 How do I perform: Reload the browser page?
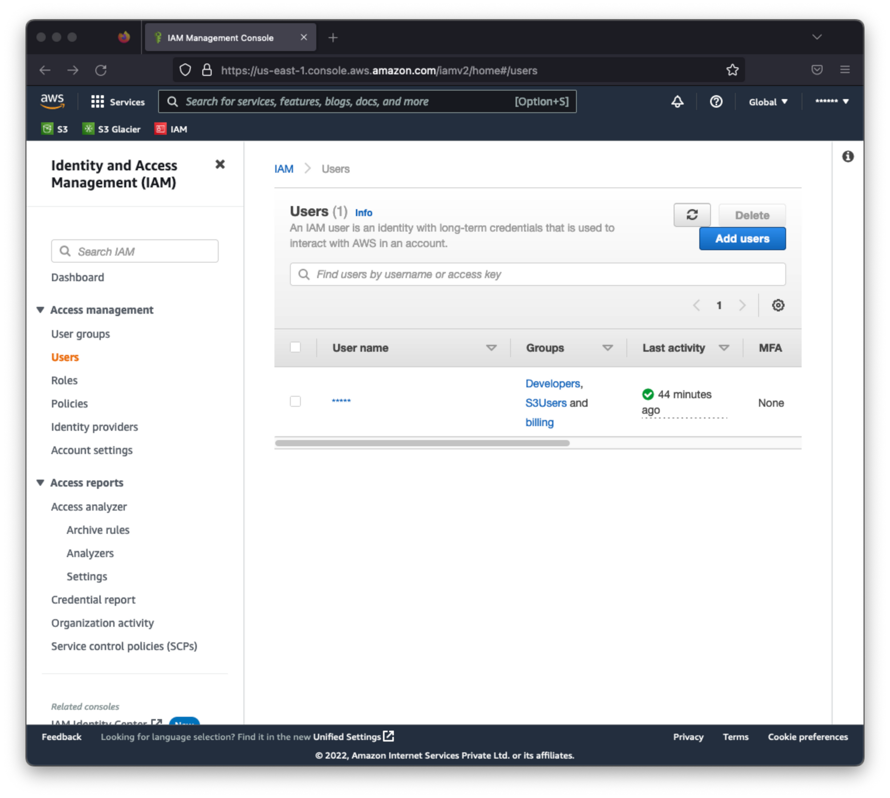101,70
